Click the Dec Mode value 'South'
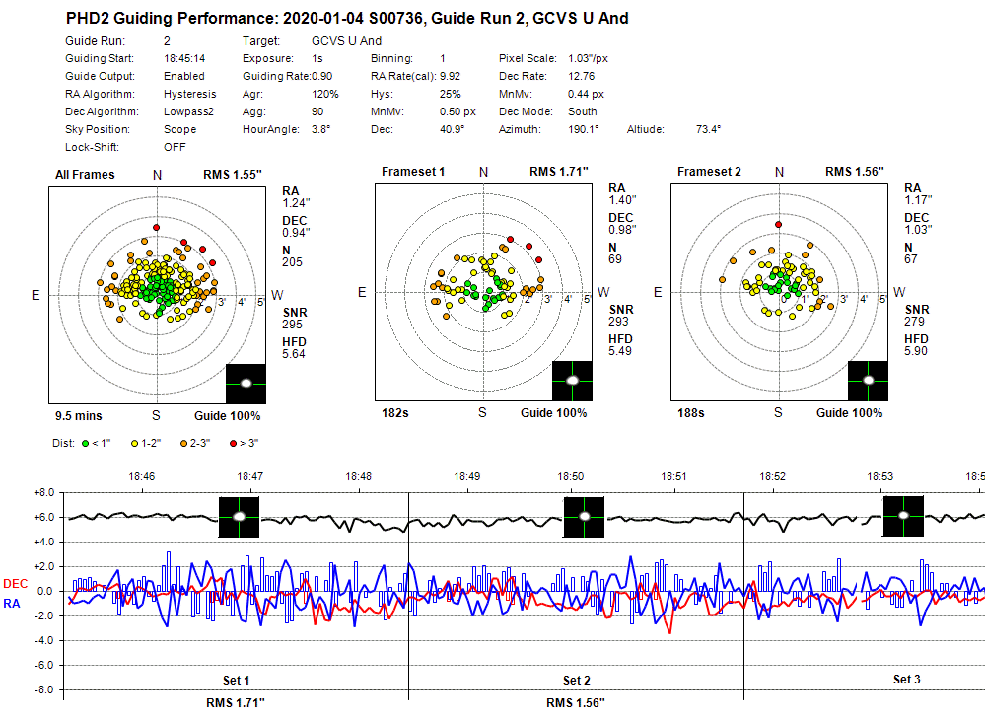Viewport: 985px width, 724px height. click(583, 111)
